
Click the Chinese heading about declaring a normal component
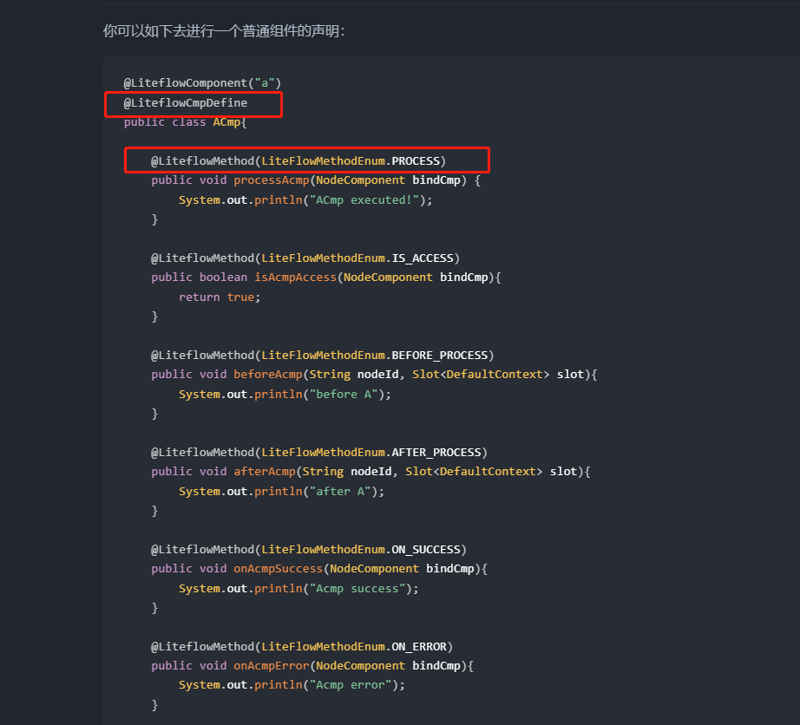[224, 31]
